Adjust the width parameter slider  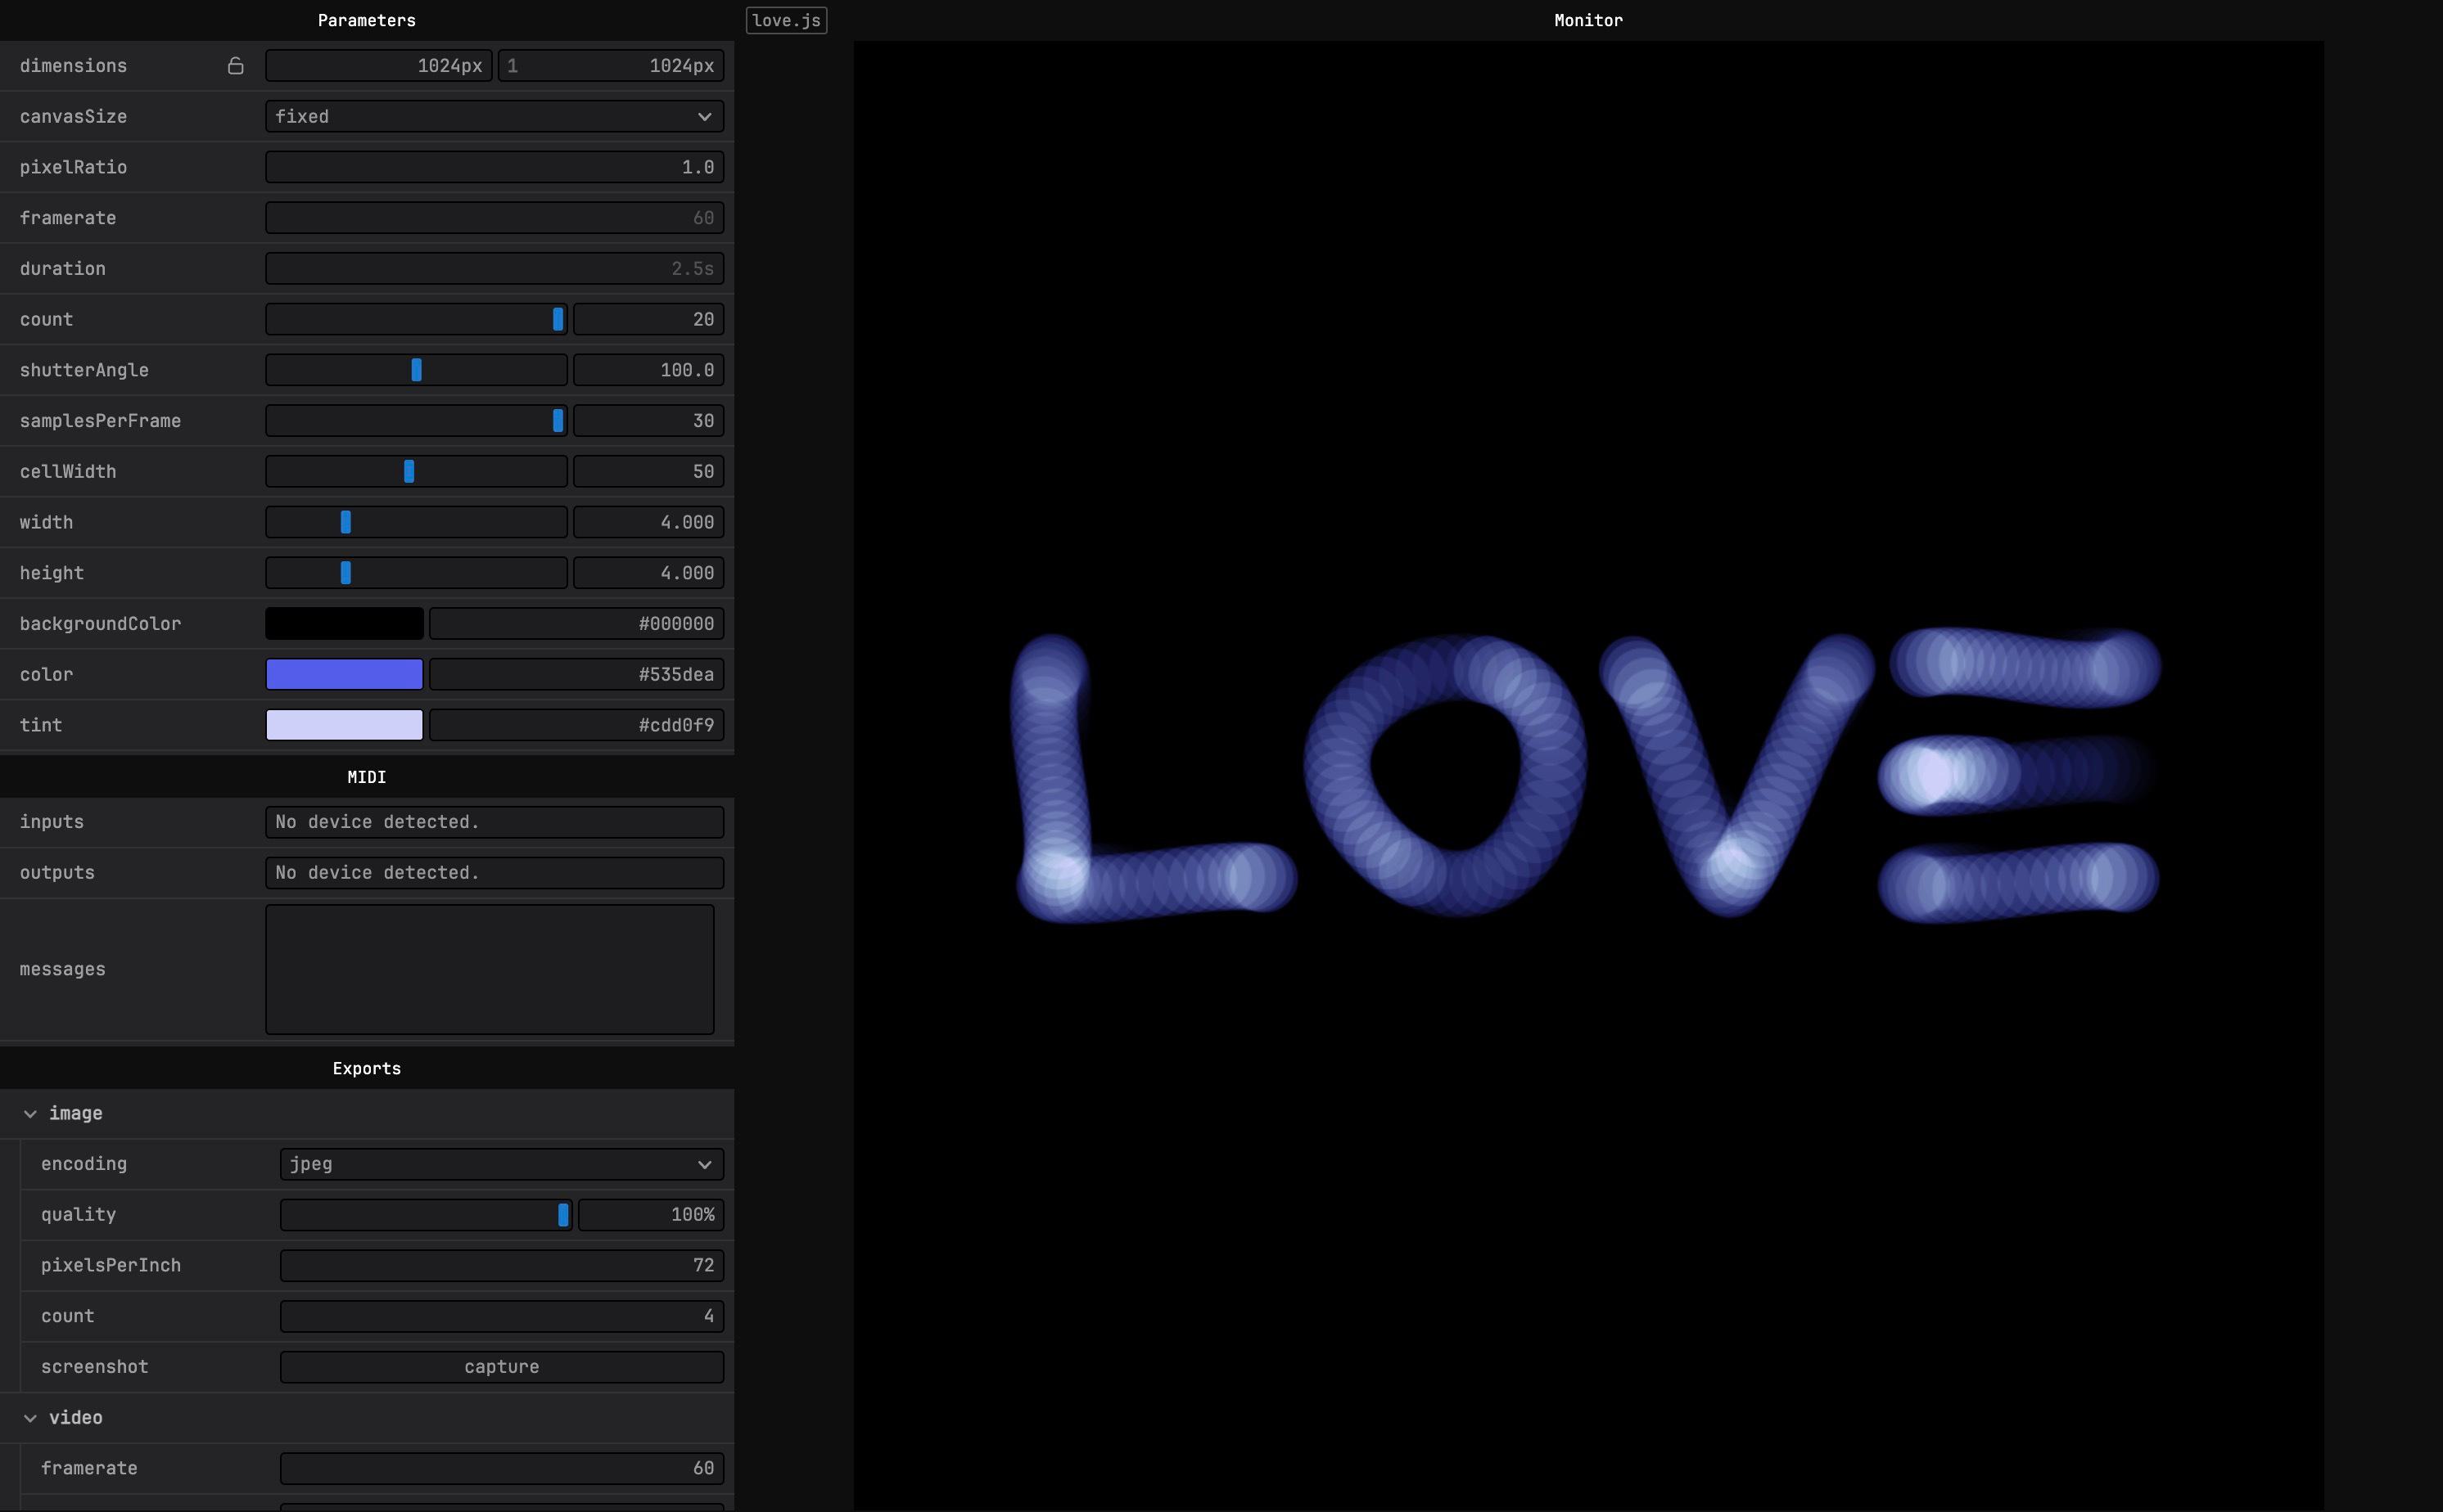click(416, 522)
